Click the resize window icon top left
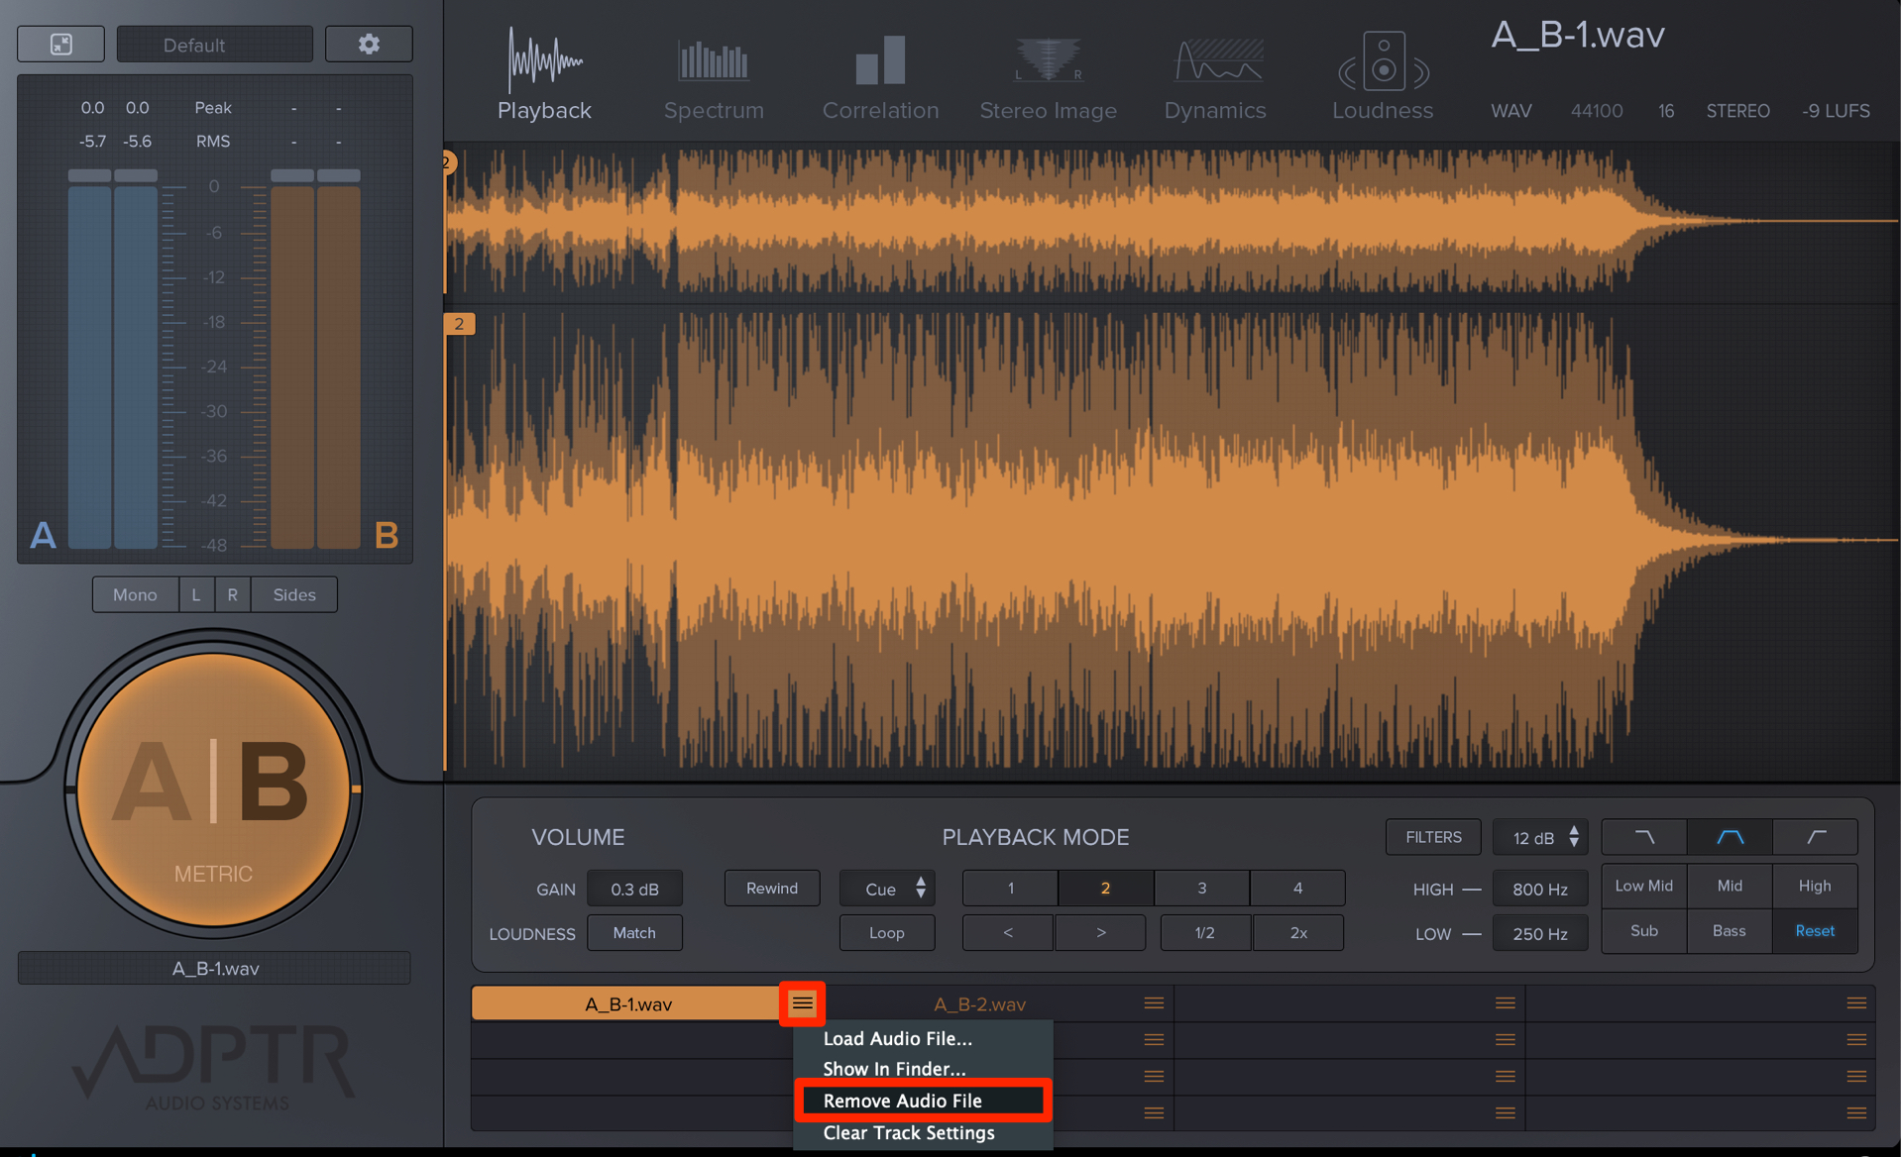1901x1157 pixels. click(61, 45)
